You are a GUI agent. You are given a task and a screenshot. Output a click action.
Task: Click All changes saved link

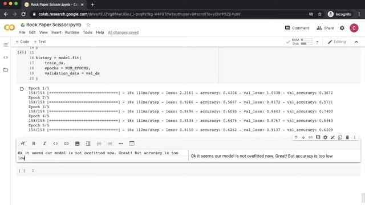(x=123, y=32)
